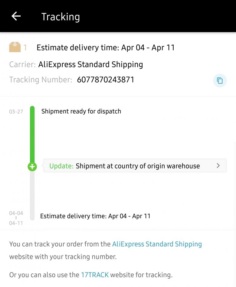Image resolution: width=236 pixels, height=287 pixels.
Task: Copy the tracking number with the copy icon
Action: [220, 80]
